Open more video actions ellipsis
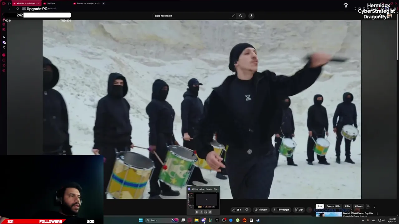This screenshot has width=399, height=224. (309, 210)
